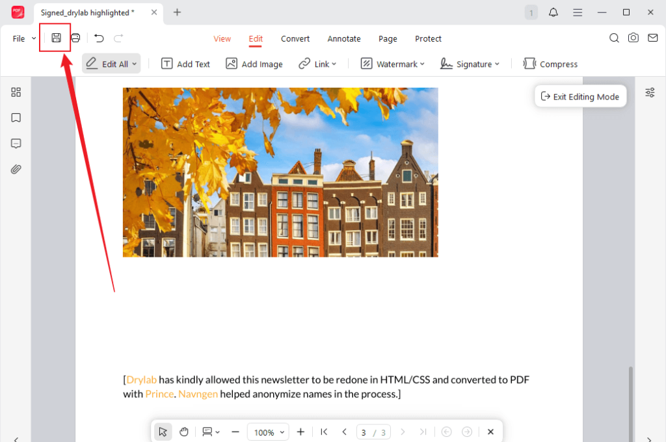Image resolution: width=666 pixels, height=442 pixels.
Task: Enable the selection arrow tool
Action: coord(163,431)
